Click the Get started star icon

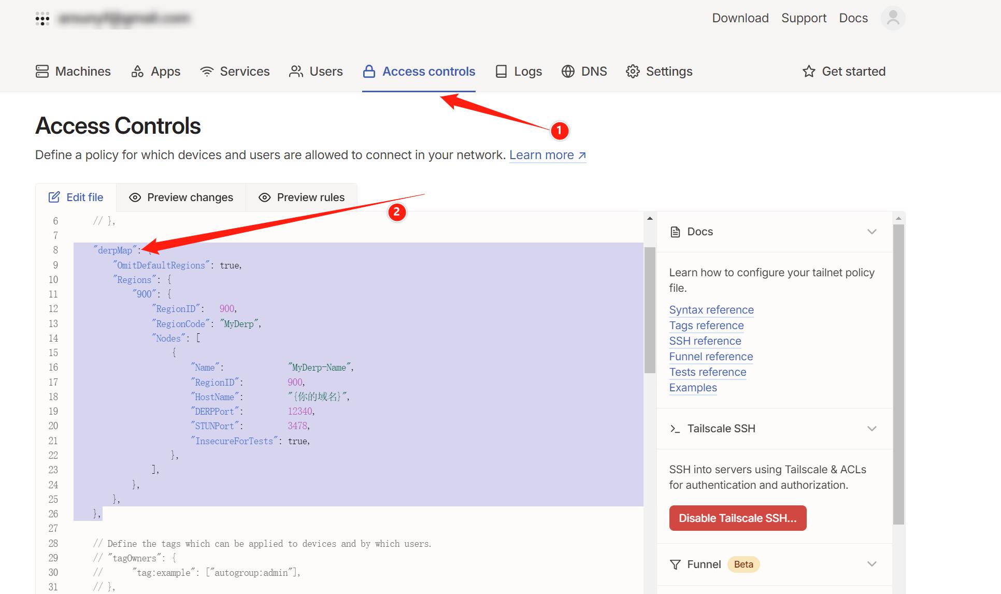[x=809, y=72]
